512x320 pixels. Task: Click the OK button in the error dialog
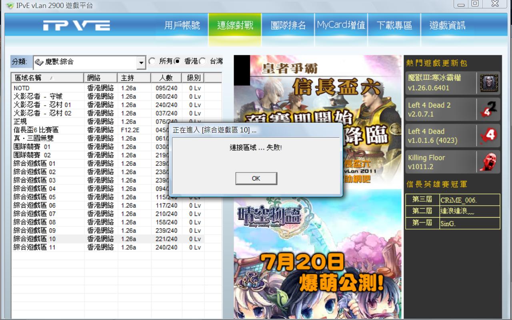(x=256, y=178)
